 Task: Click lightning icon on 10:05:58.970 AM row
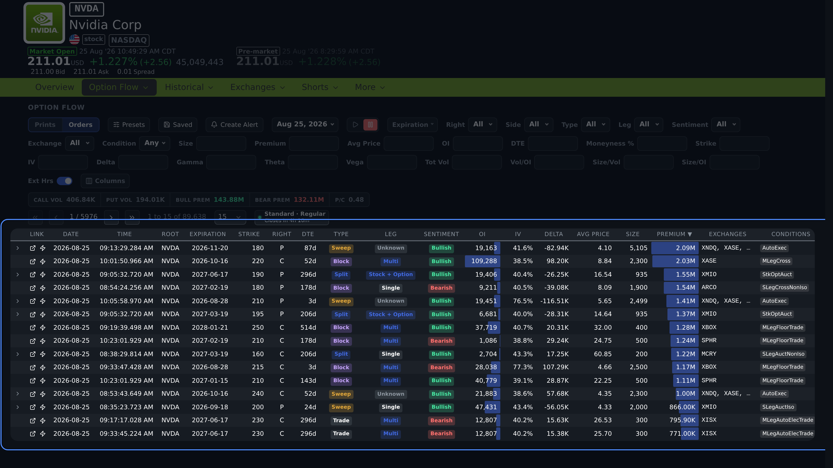(x=43, y=301)
